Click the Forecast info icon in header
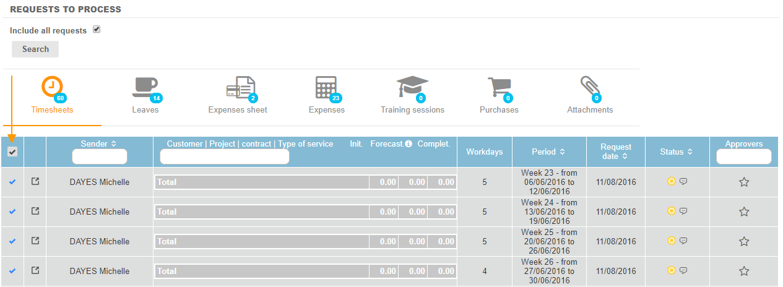Screen dimensions: 783x287 coord(409,144)
